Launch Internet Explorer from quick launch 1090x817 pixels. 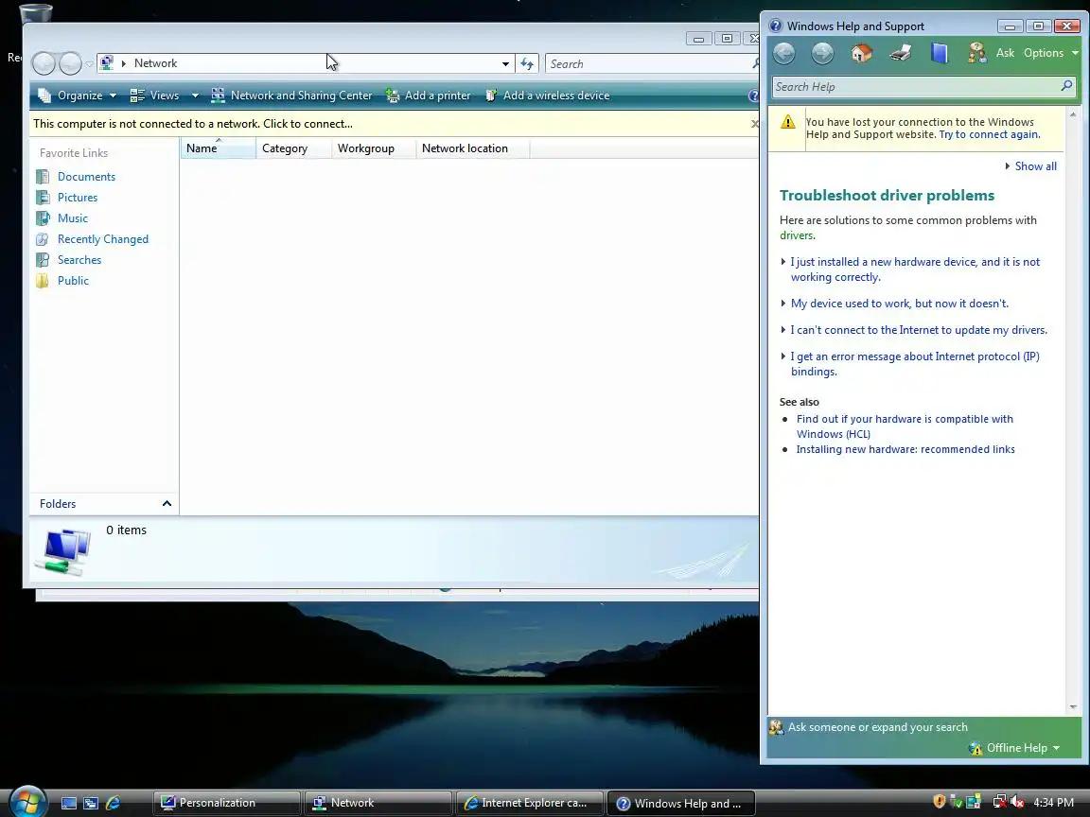click(x=113, y=803)
